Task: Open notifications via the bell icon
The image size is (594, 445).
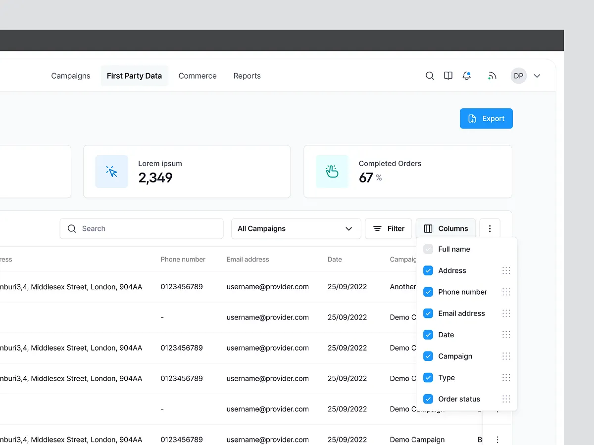Action: pos(466,76)
